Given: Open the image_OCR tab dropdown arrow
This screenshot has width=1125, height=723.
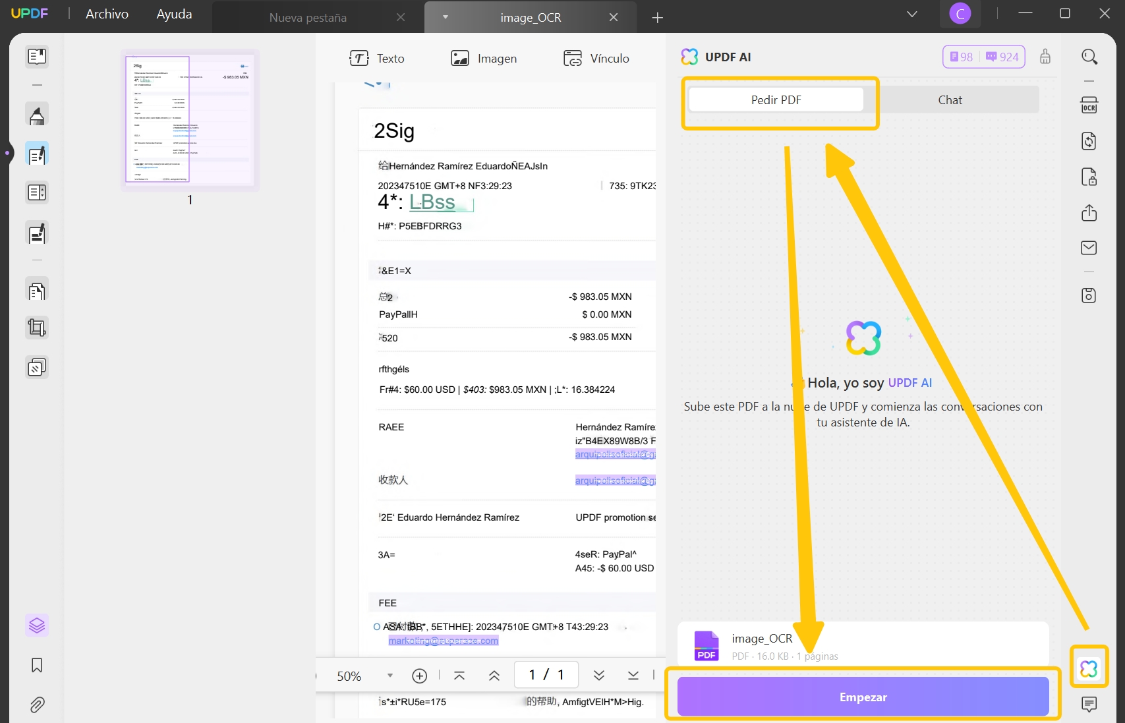Looking at the screenshot, I should (x=446, y=18).
